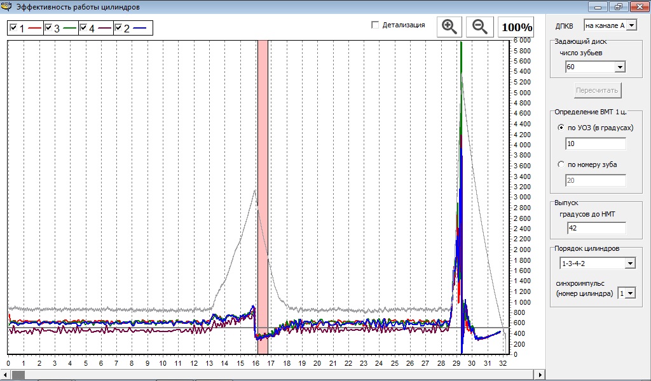Click the horizontal scrollbar right arrow
Image resolution: width=651 pixels, height=381 pixels.
(540, 375)
